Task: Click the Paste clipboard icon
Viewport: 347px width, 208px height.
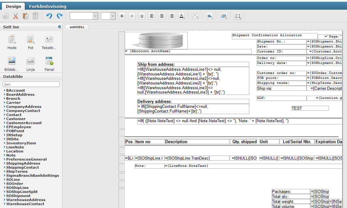Action: click(x=25, y=16)
